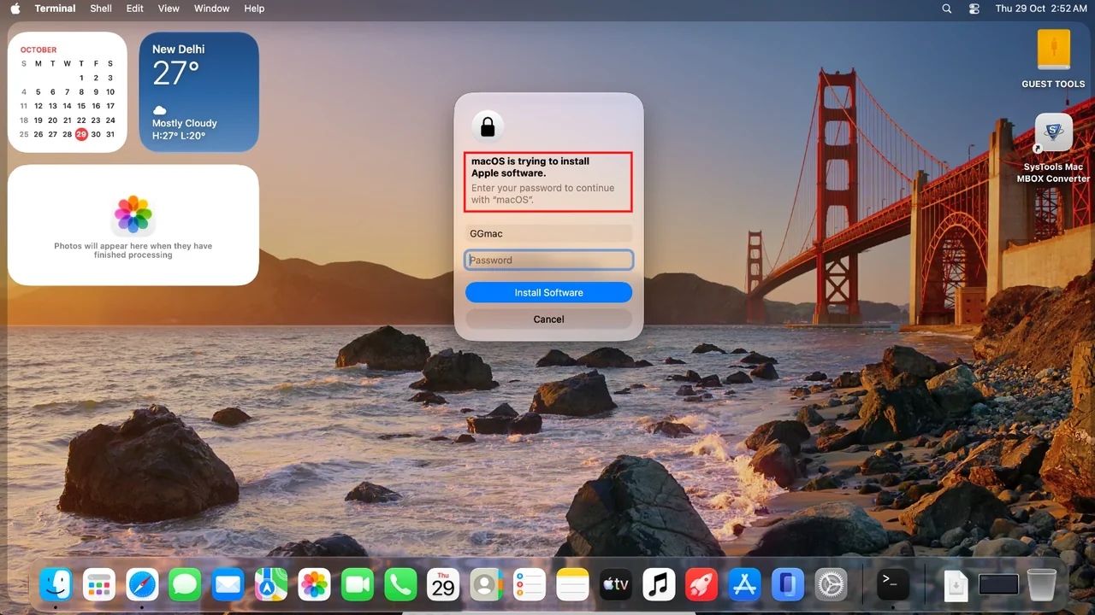Switch to Terminal in the dock
The image size is (1095, 615).
click(x=893, y=585)
